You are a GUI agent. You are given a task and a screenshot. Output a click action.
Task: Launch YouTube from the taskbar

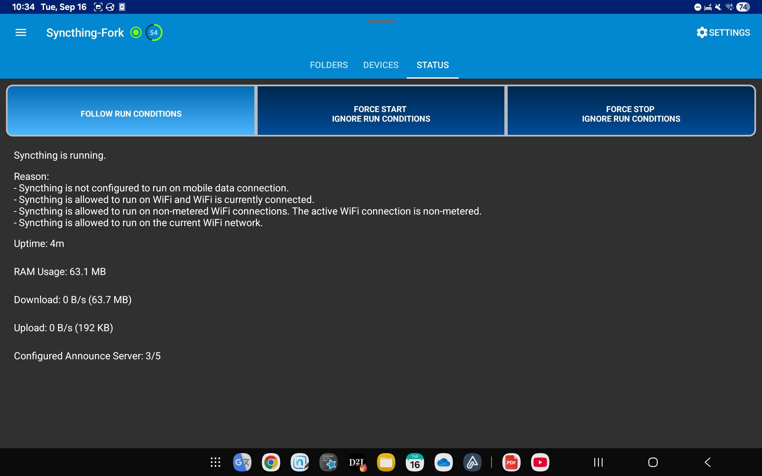coord(540,462)
